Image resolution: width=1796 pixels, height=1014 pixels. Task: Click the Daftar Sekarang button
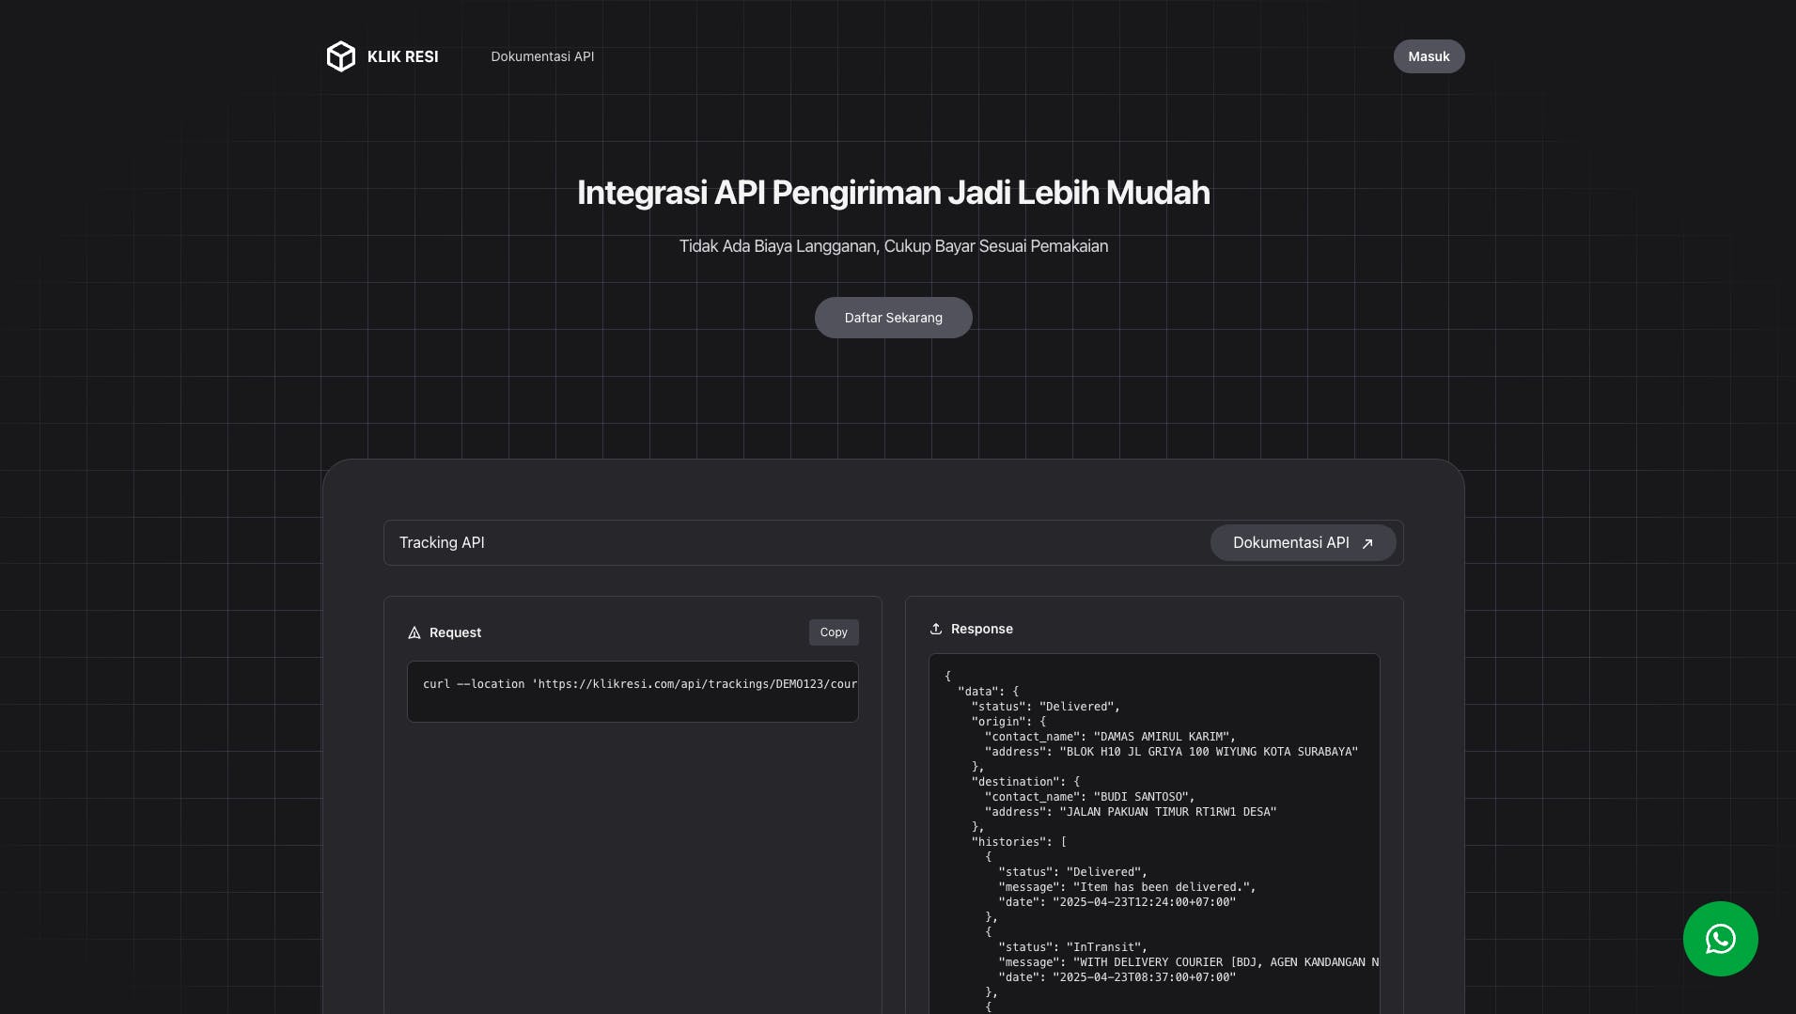[x=893, y=318]
